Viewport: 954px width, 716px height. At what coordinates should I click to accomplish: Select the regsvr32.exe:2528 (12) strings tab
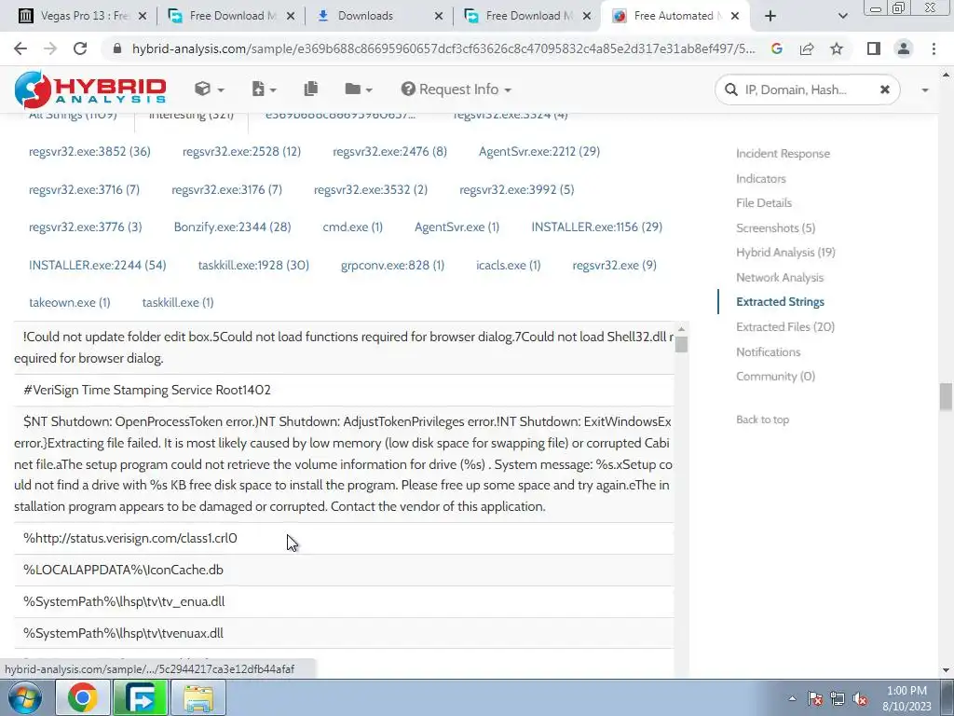pos(241,152)
